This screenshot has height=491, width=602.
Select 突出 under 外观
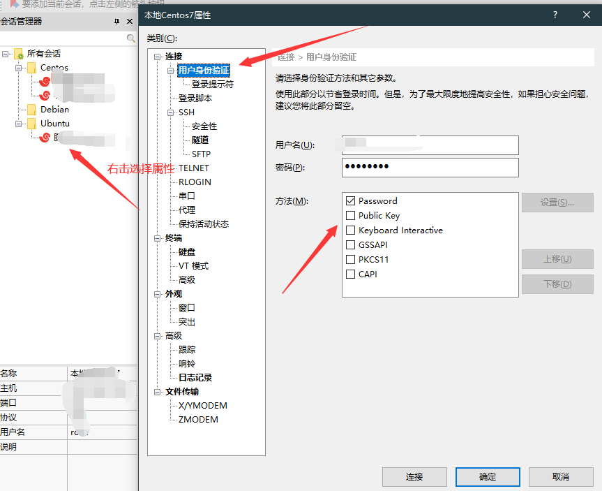click(186, 322)
